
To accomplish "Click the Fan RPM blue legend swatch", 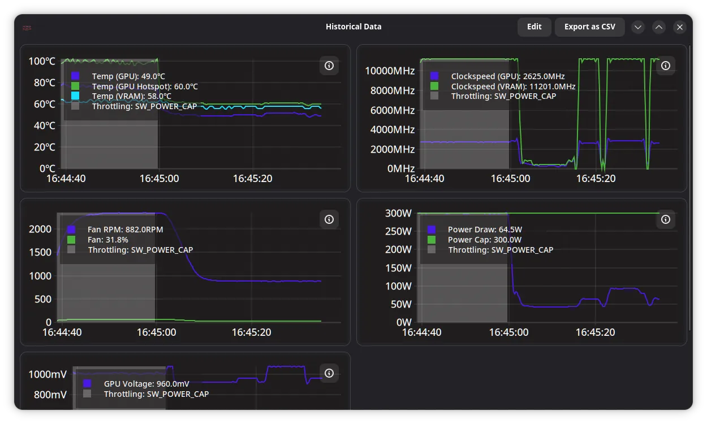I will [71, 230].
